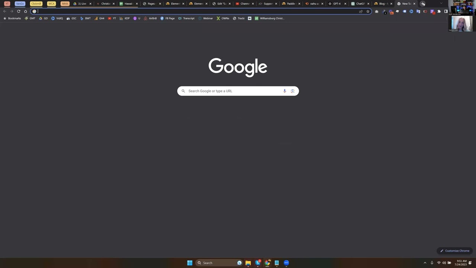Click the Google logo
This screenshot has height=268, width=476.
pyautogui.click(x=238, y=67)
